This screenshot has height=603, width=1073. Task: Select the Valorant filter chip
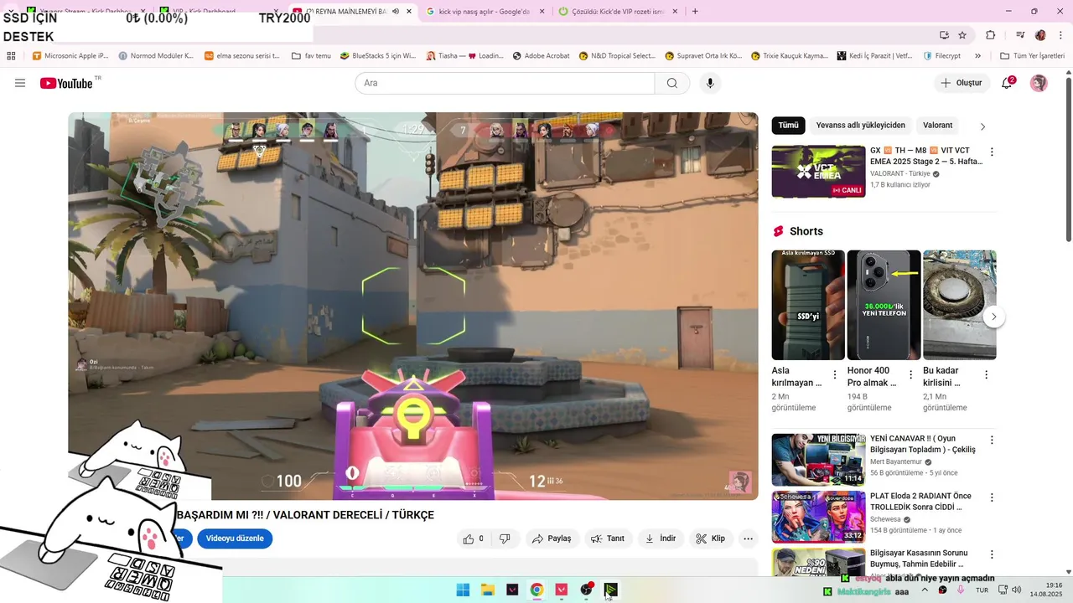[938, 126]
